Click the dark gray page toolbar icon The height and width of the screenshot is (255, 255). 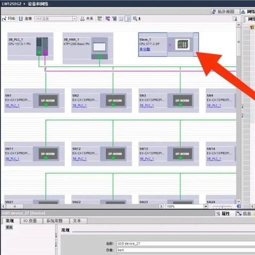point(115,18)
